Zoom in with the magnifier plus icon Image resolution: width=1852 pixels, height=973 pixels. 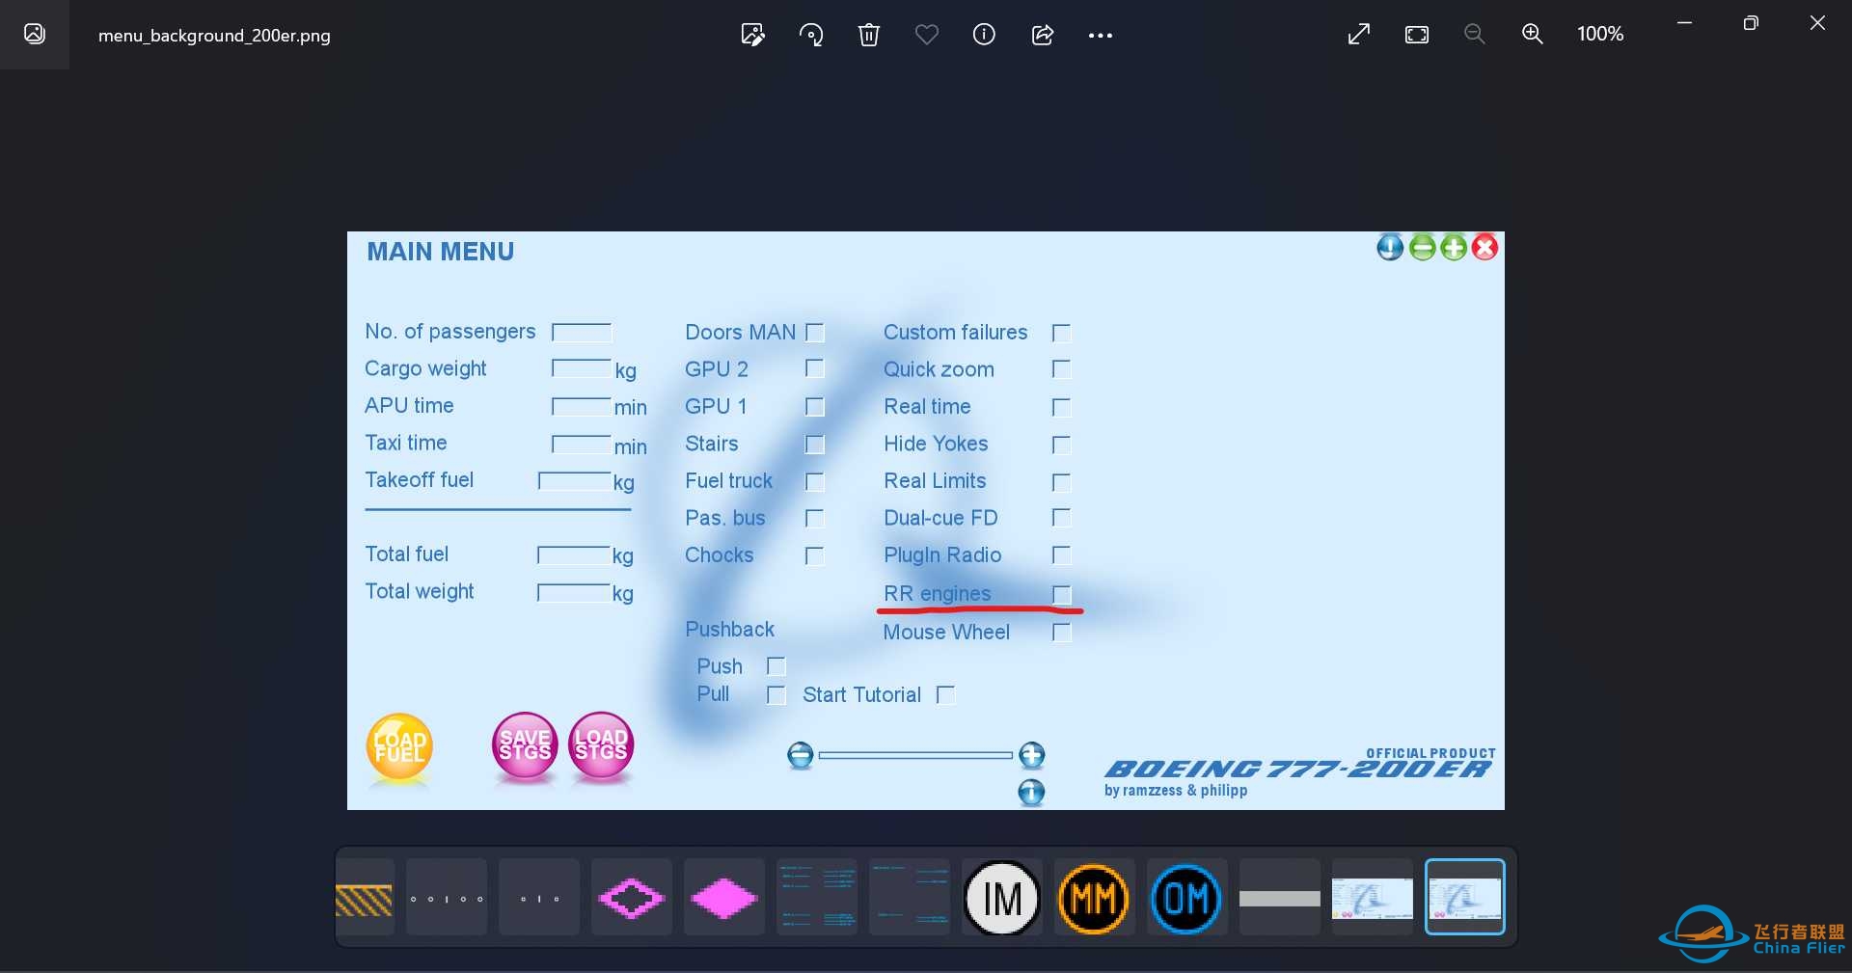pos(1532,35)
